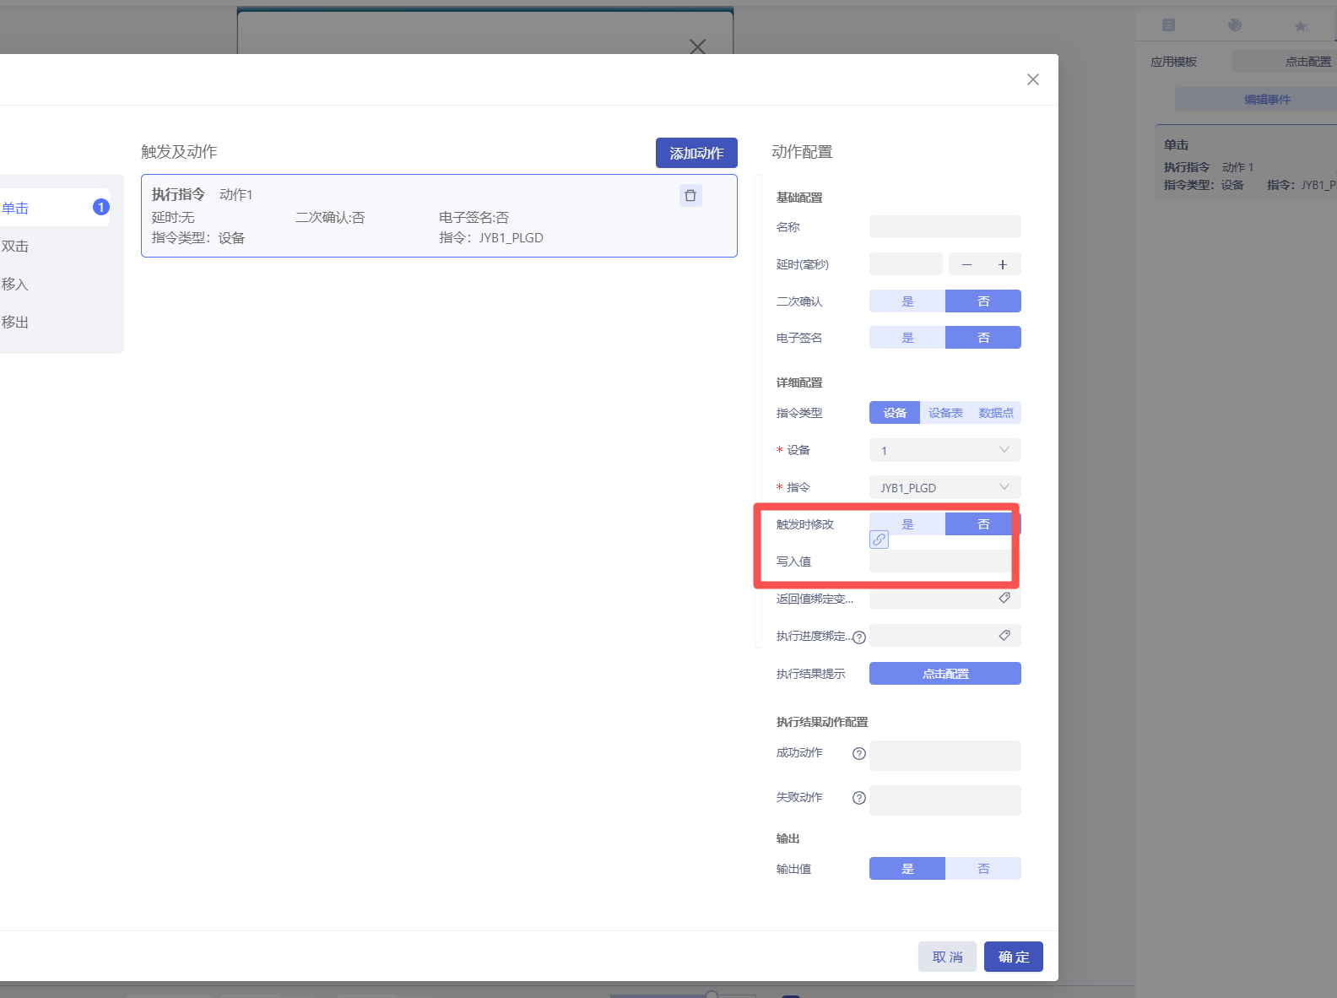Enable 触发时修改 by selecting 是
The height and width of the screenshot is (998, 1337).
(907, 524)
